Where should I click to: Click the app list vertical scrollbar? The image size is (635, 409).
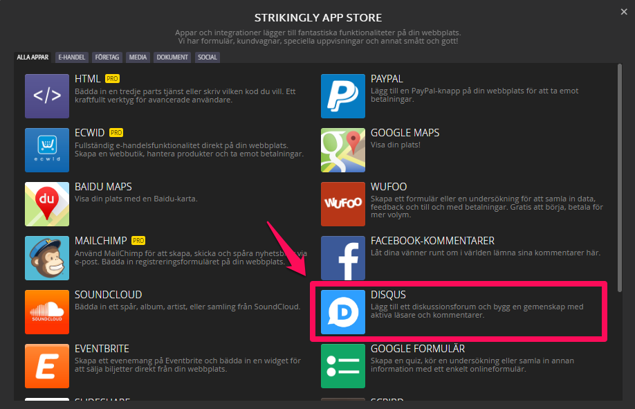(620, 178)
